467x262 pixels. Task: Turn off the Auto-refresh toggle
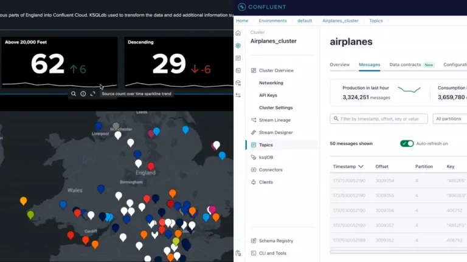coord(407,144)
